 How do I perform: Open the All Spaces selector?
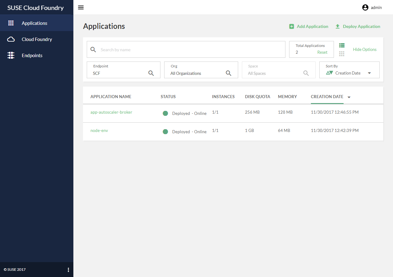[279, 70]
